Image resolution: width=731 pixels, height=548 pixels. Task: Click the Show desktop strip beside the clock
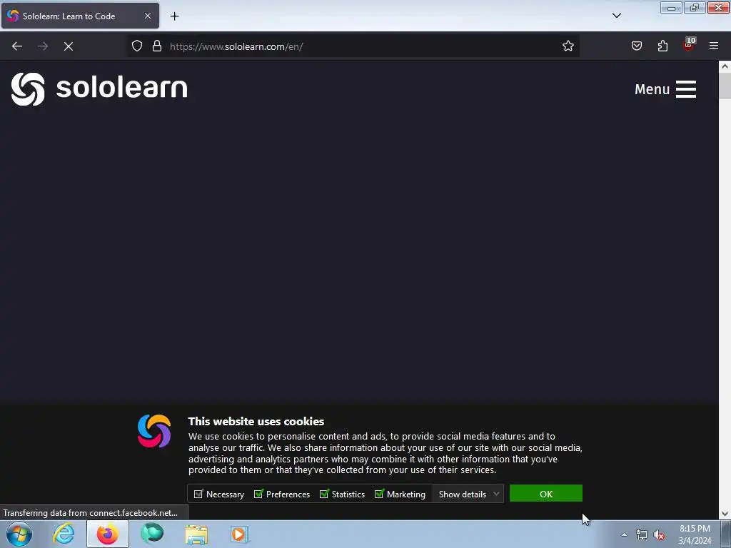[x=726, y=534]
